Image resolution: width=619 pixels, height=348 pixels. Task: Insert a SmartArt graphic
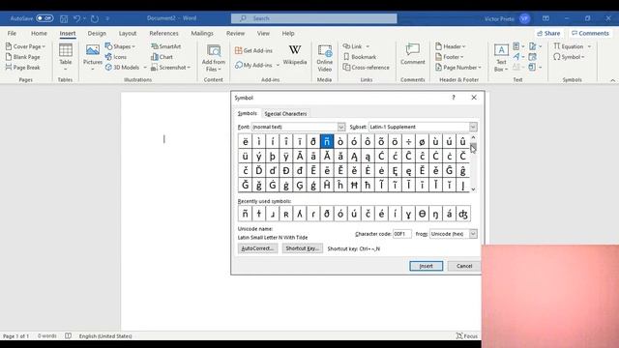click(166, 46)
